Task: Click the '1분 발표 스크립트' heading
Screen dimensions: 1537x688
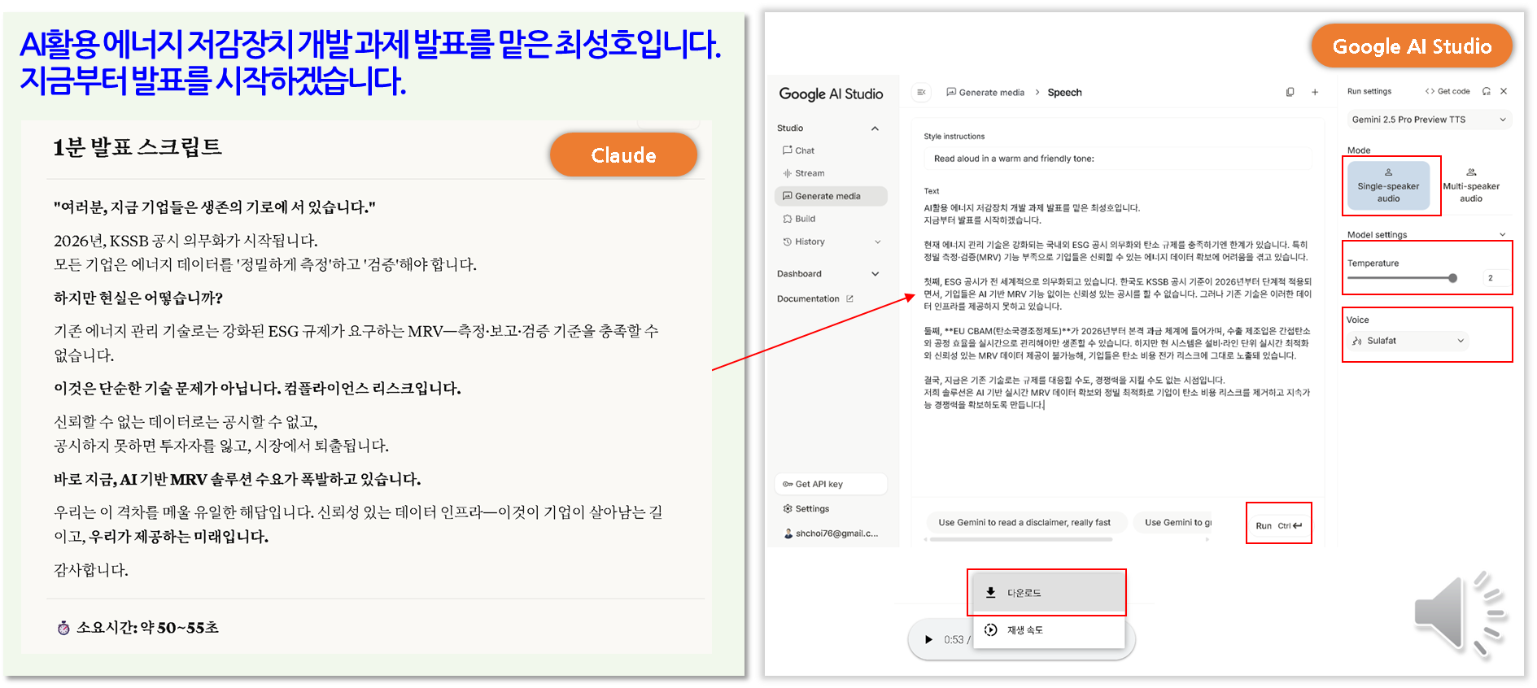Action: pyautogui.click(x=137, y=147)
